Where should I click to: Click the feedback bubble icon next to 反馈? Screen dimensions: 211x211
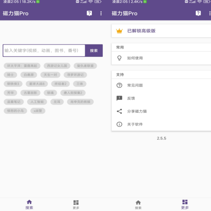click(x=119, y=98)
